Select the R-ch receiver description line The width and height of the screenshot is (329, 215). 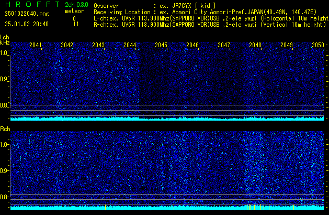tap(210, 25)
